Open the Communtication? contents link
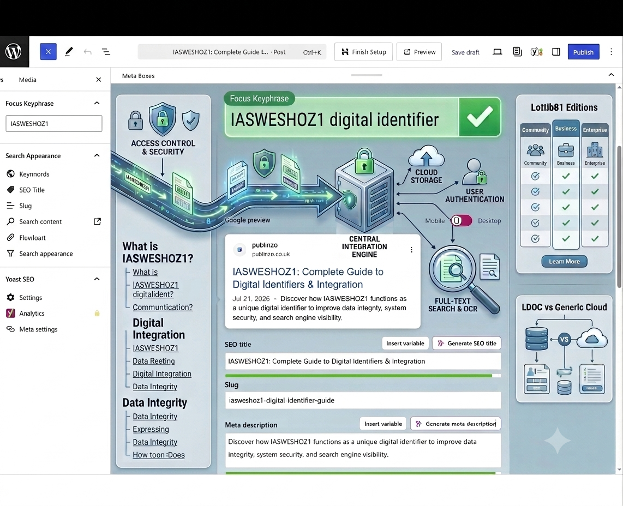 coord(163,308)
